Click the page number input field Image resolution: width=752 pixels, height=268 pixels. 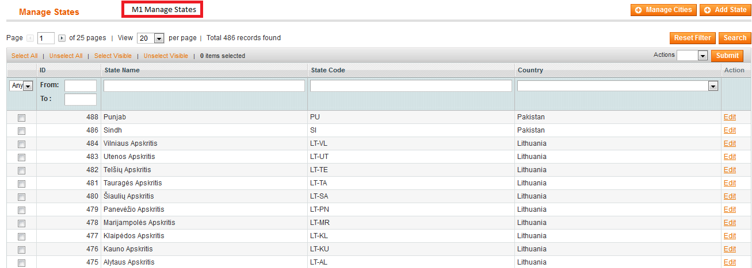(46, 38)
